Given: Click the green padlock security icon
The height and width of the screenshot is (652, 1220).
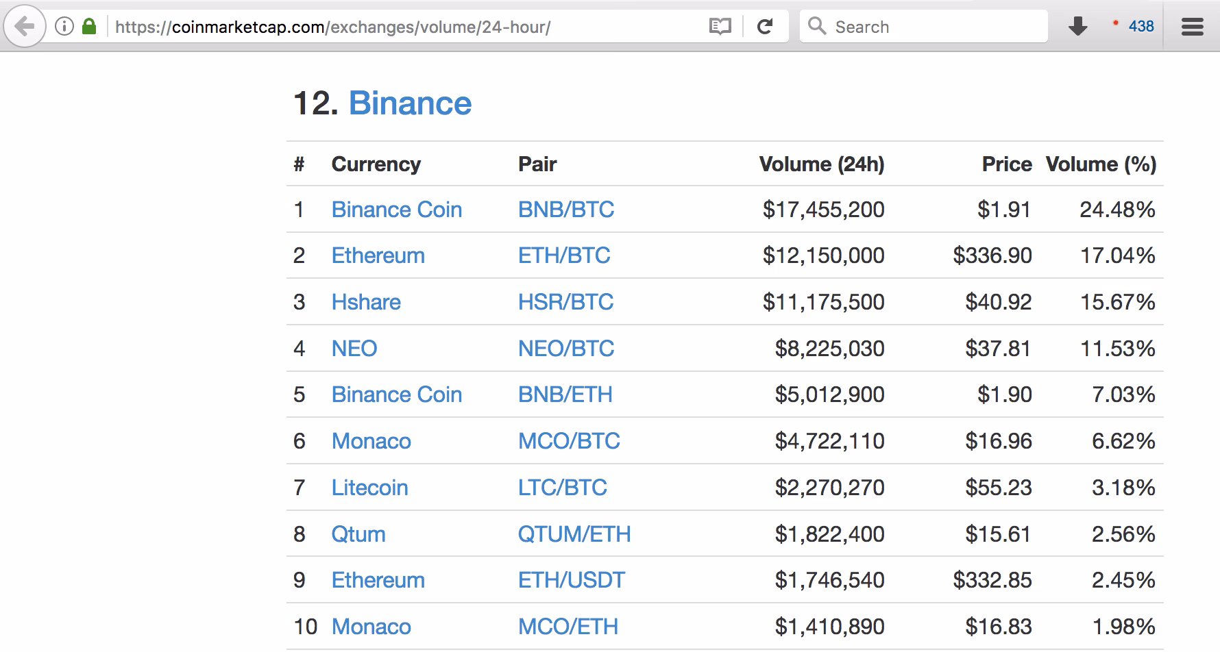Looking at the screenshot, I should [88, 26].
